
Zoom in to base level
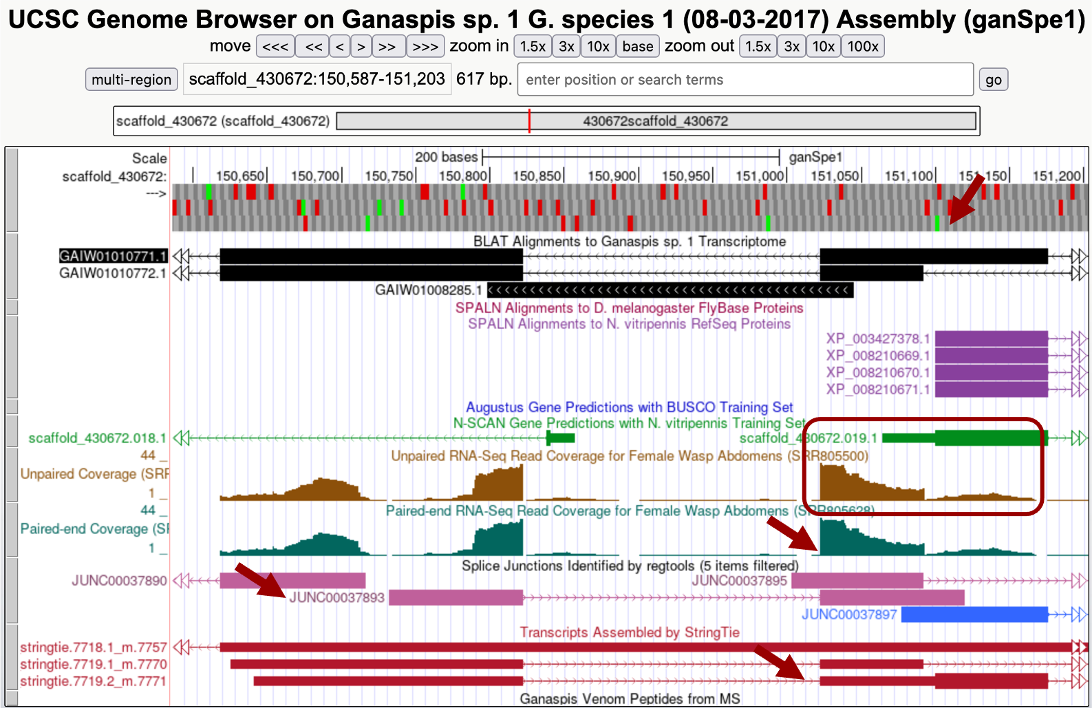coord(638,47)
